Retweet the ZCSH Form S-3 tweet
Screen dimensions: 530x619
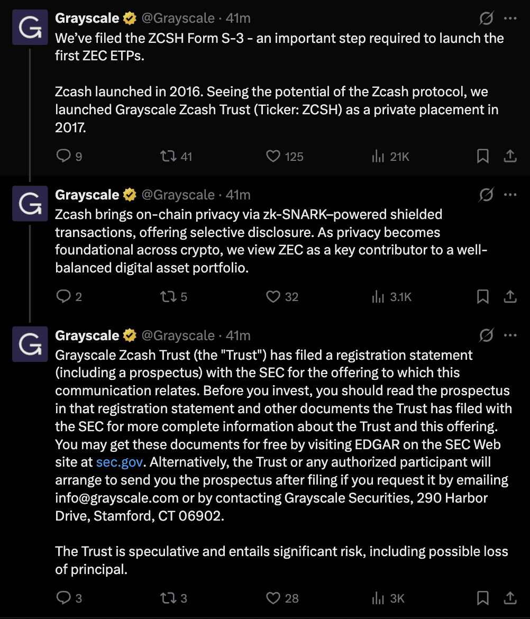coord(168,157)
